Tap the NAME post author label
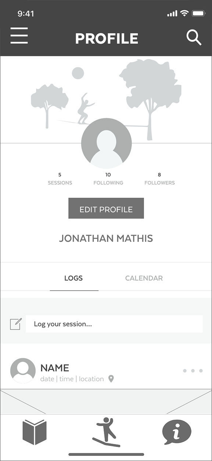 point(55,368)
